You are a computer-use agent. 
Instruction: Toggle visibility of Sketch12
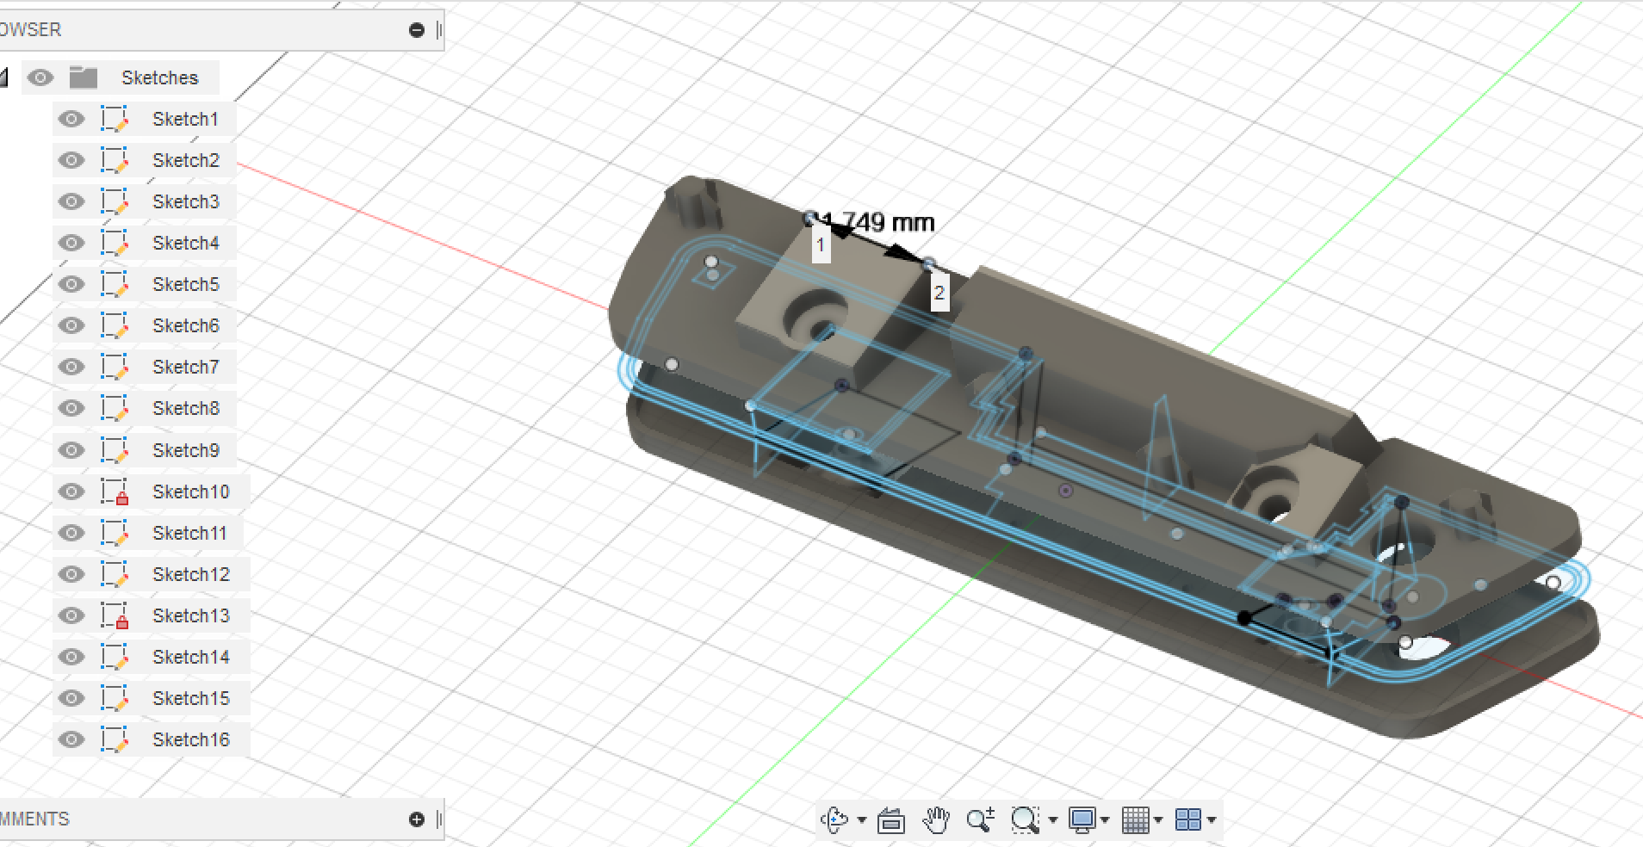[x=71, y=574]
